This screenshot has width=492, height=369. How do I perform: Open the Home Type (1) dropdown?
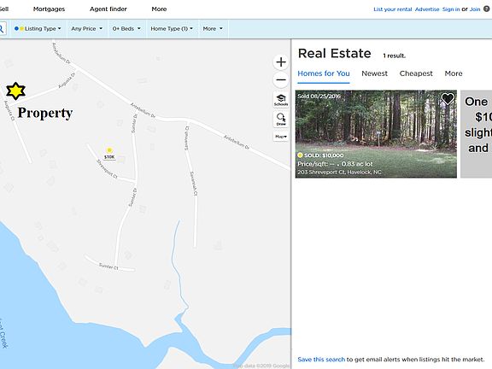pyautogui.click(x=172, y=28)
